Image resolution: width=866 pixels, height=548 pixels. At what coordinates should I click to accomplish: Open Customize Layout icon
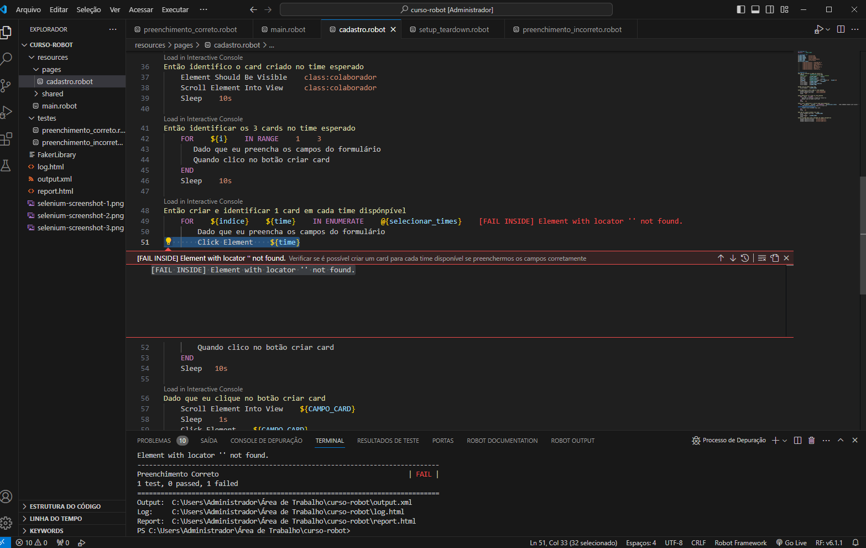click(784, 9)
